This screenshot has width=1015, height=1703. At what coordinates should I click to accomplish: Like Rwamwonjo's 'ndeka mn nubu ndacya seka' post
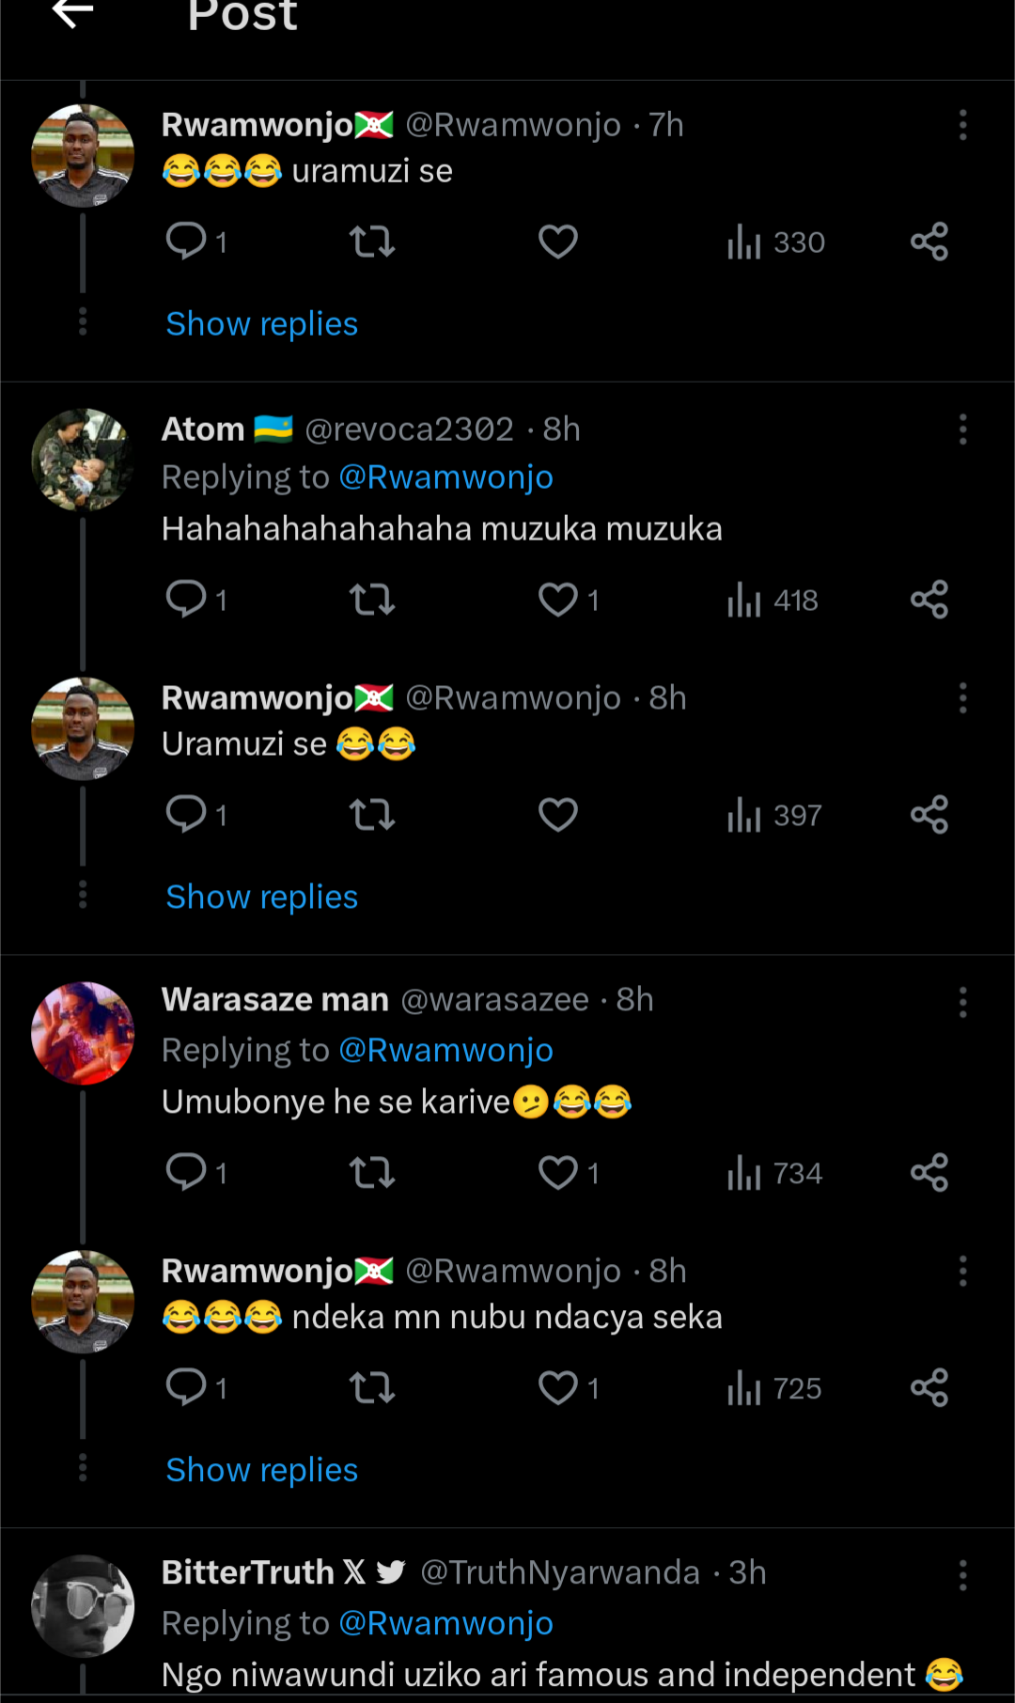[558, 1388]
